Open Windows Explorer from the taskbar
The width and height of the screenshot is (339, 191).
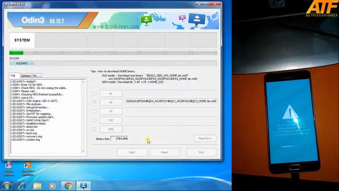(x=38, y=186)
